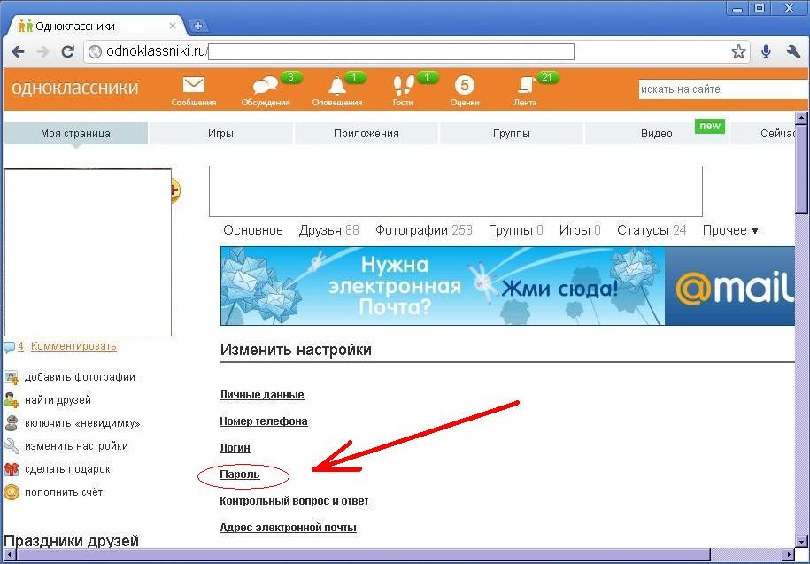Click the comments bubble icon with count 4

(x=10, y=346)
